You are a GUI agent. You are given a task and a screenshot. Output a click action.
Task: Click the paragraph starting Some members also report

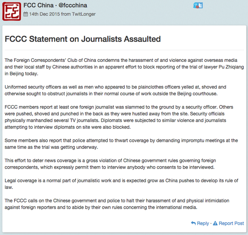pos(120,143)
